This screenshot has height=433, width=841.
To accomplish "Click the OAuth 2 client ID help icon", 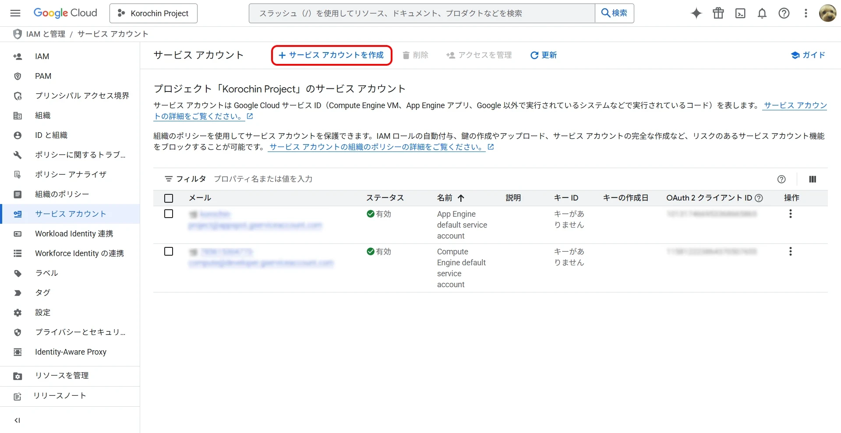I will 759,198.
